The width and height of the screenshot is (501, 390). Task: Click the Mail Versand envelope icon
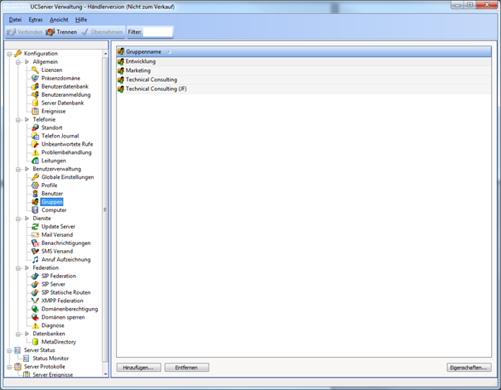coord(35,235)
